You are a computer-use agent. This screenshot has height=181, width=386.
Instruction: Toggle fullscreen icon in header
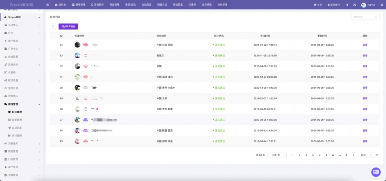pos(355,4)
